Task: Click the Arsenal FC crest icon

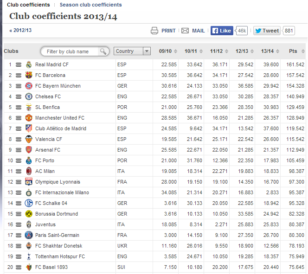Action: (29, 150)
